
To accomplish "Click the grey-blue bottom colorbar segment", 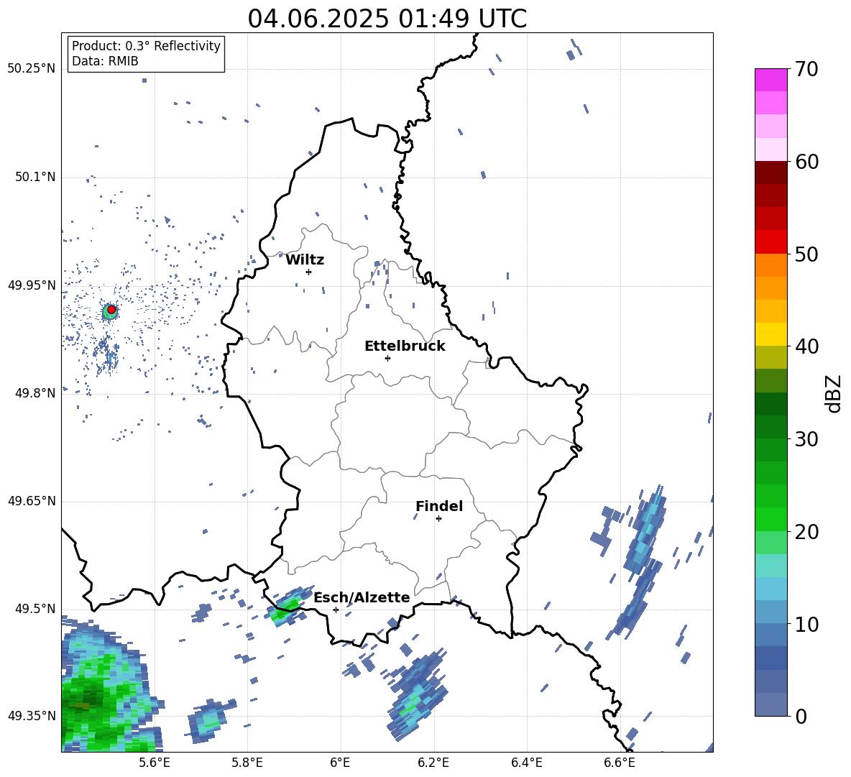I will tap(770, 704).
